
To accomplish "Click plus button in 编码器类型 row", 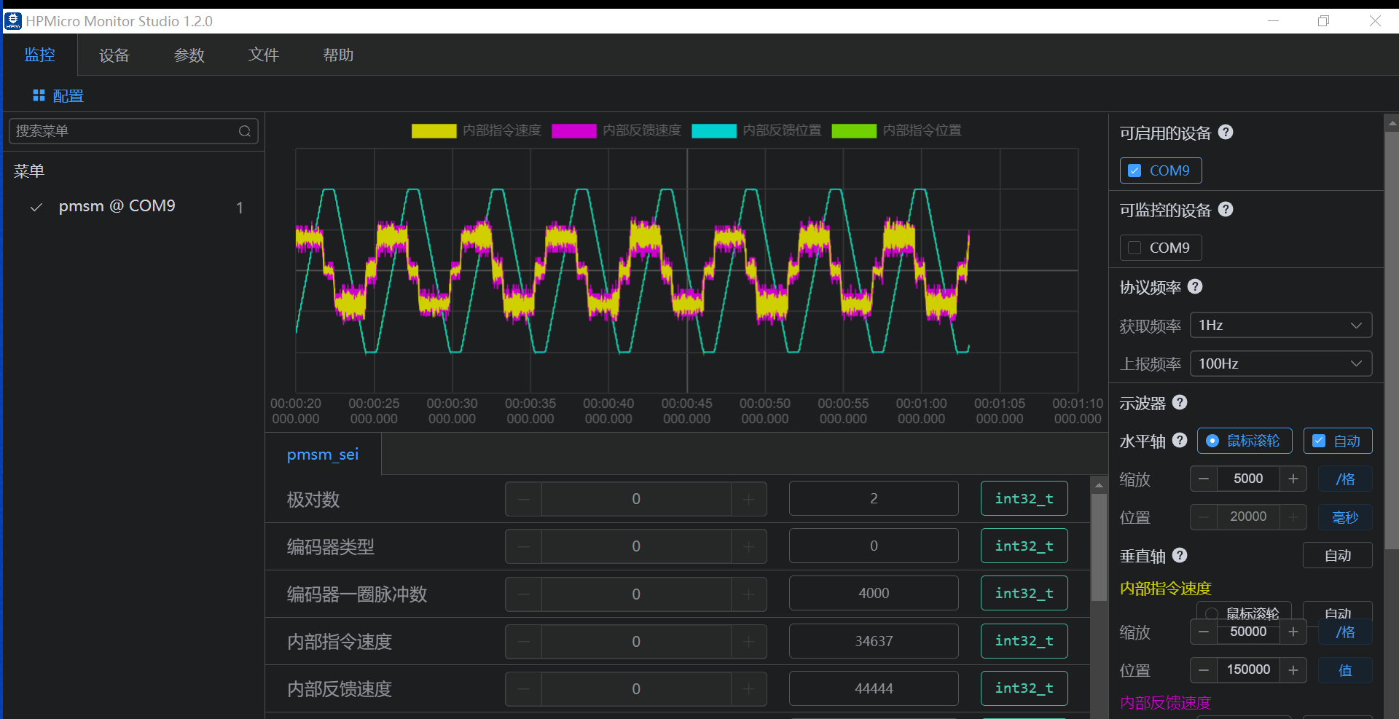I will point(748,546).
